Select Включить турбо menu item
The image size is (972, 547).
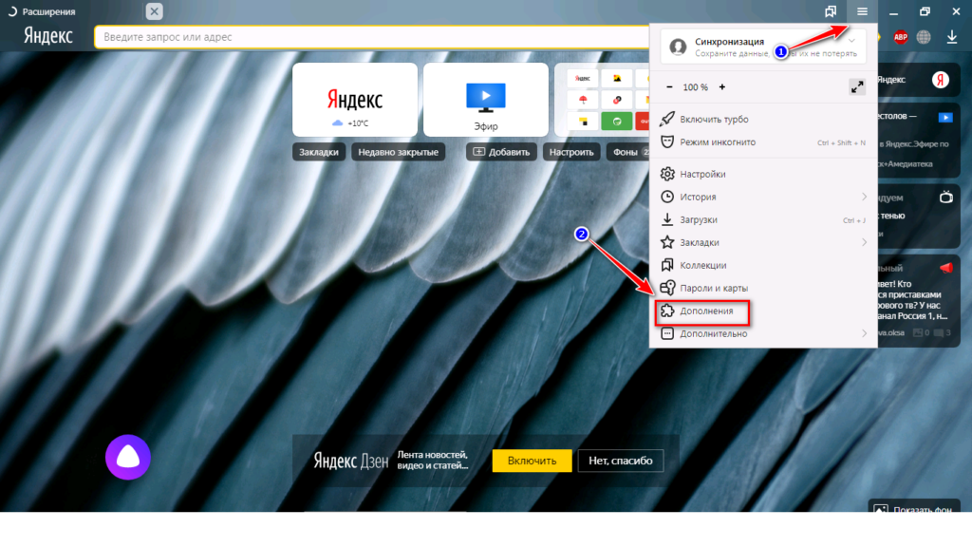763,119
